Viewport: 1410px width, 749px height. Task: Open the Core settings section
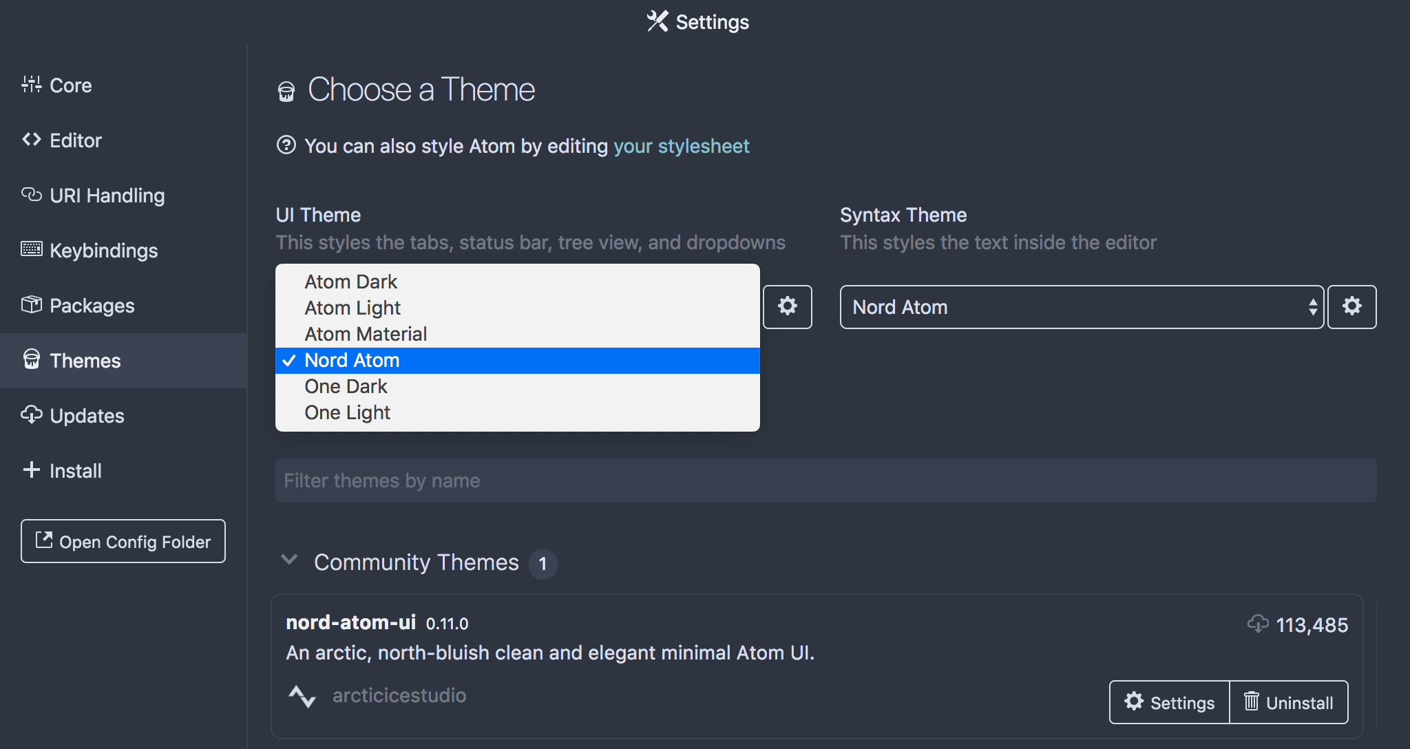tap(123, 85)
